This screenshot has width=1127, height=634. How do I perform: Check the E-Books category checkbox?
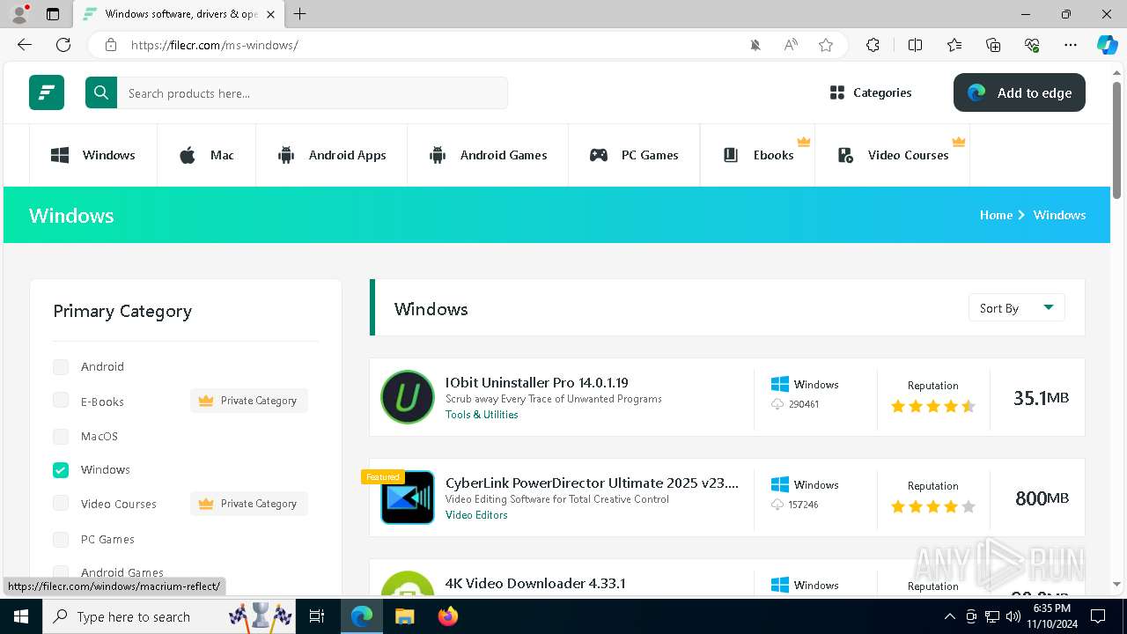pyautogui.click(x=61, y=401)
